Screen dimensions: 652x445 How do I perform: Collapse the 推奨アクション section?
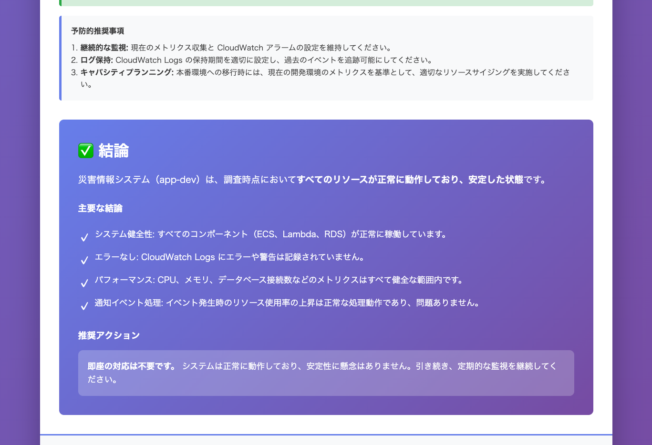(x=109, y=335)
